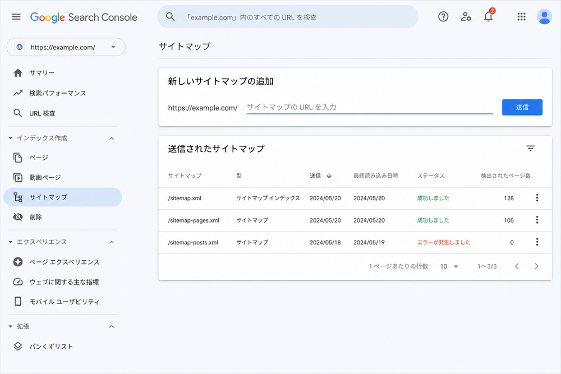Click サイトマップ インデックス type cell

(268, 198)
